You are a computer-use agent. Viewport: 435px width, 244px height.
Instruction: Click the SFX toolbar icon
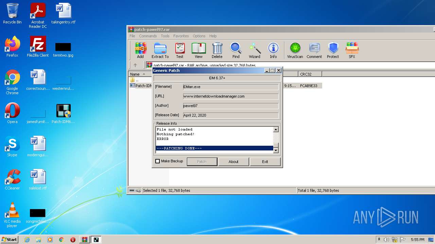(352, 50)
